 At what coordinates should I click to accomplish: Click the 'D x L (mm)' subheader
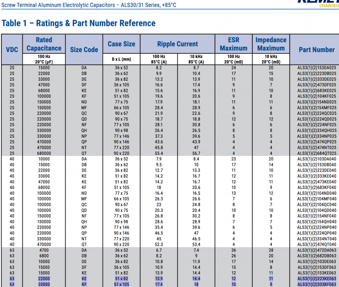[x=121, y=59]
